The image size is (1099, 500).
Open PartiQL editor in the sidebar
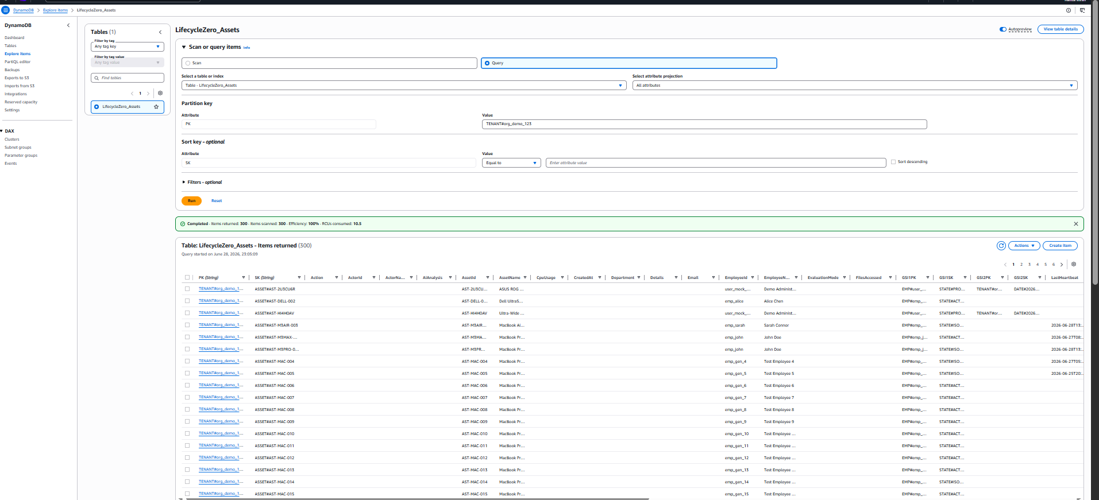pyautogui.click(x=18, y=62)
